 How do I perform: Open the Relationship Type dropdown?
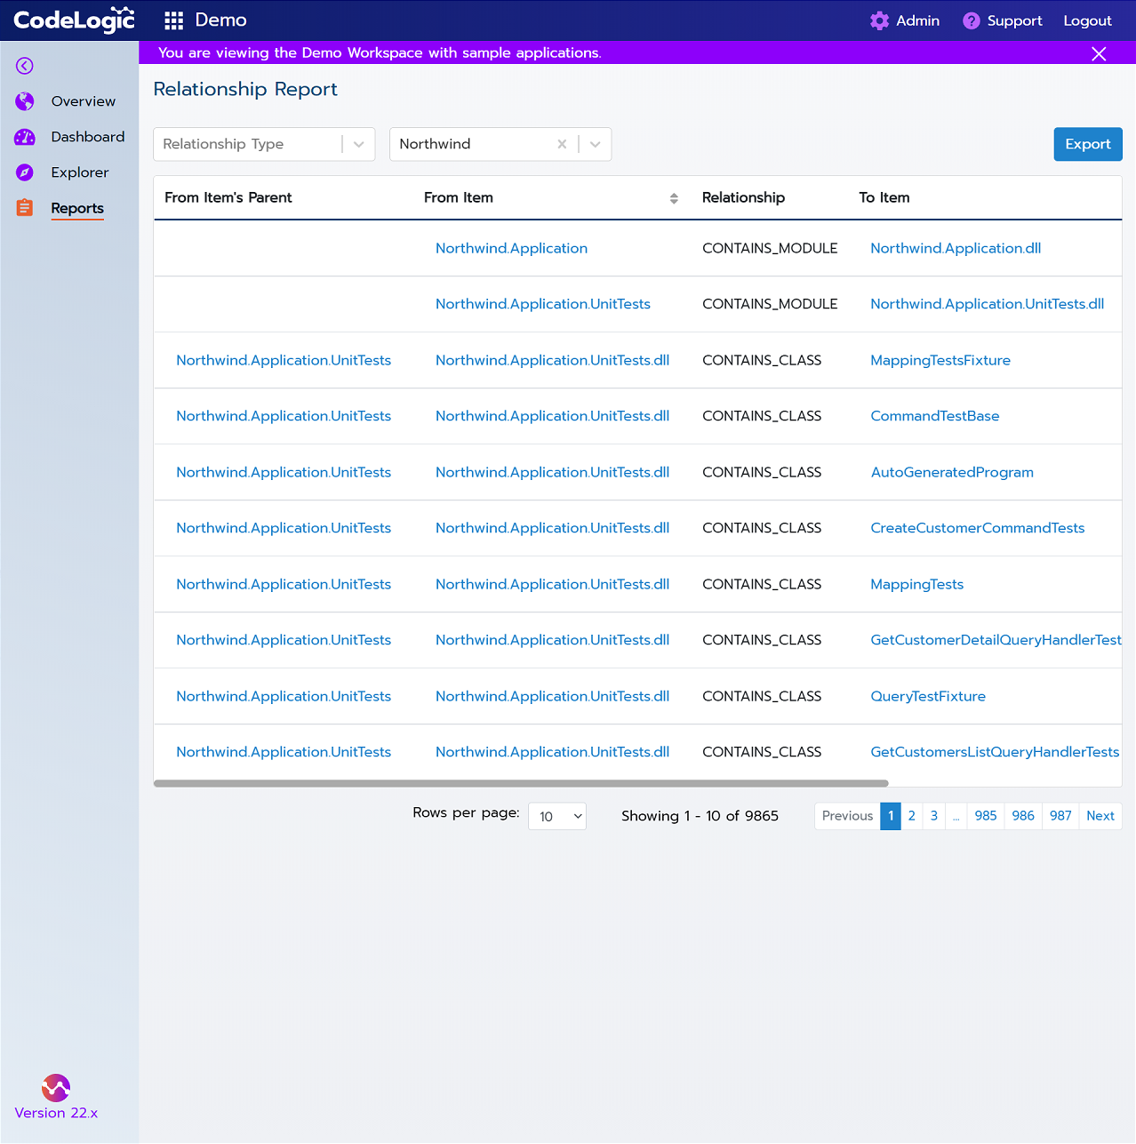[x=264, y=144]
